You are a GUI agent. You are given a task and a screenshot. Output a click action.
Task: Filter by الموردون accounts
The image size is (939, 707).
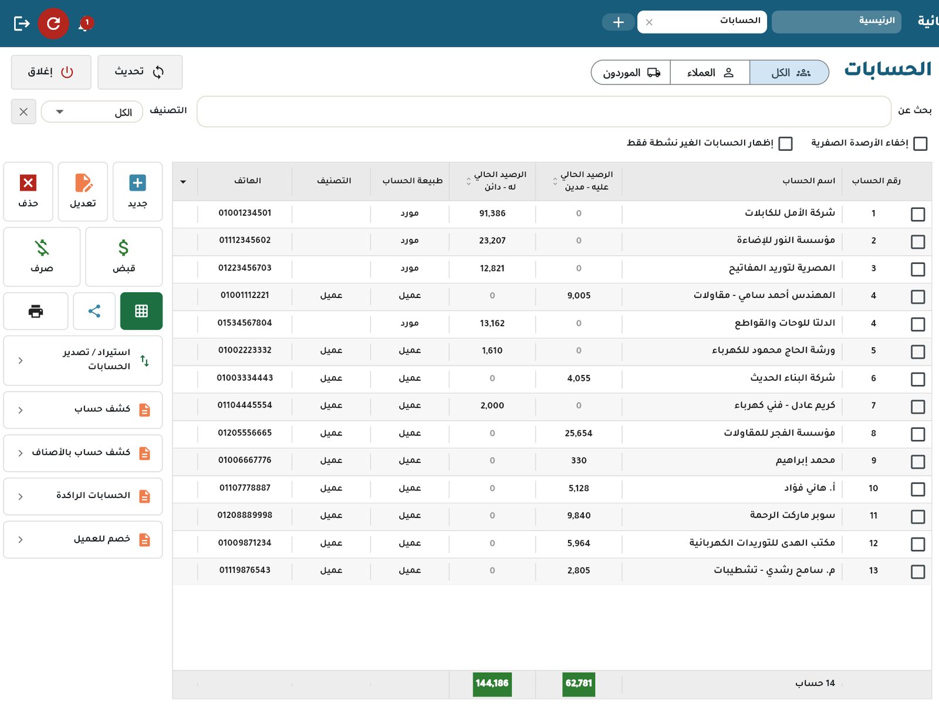[x=631, y=72]
